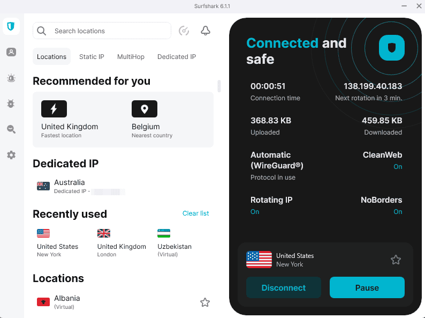Click the Disconnect button
The width and height of the screenshot is (425, 318).
284,287
